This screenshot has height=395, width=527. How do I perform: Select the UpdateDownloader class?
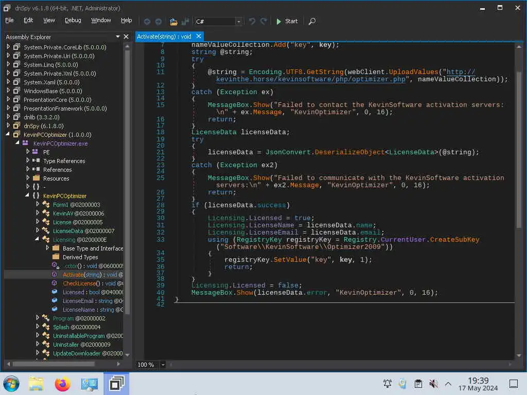coord(87,353)
